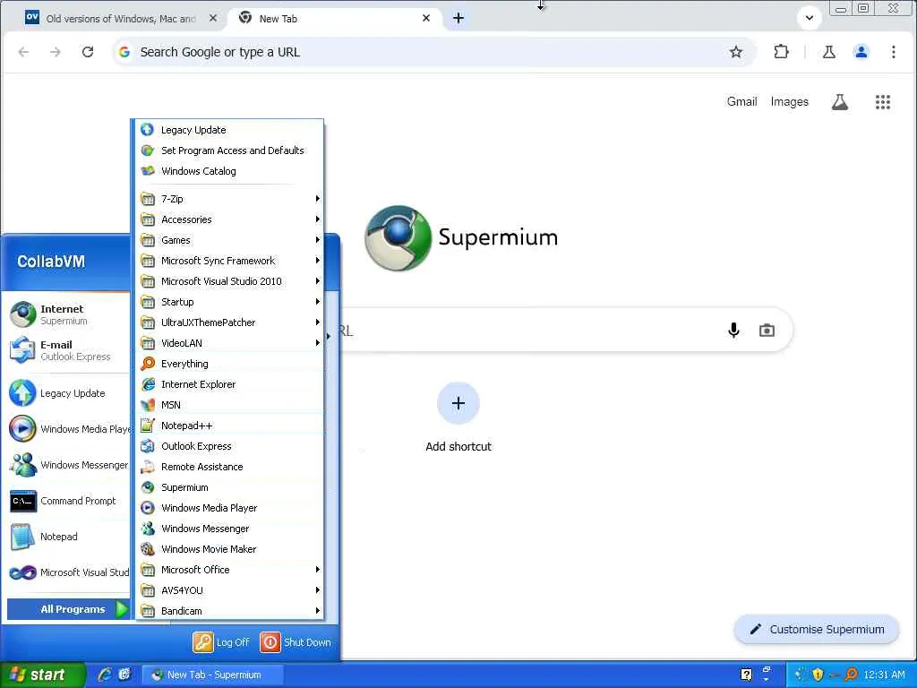Open Legacy Update at top of programs list
917x688 pixels.
click(x=229, y=130)
